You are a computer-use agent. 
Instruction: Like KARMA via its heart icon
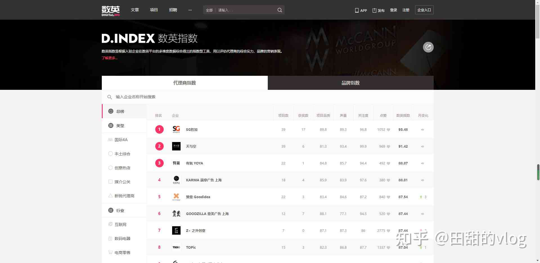tap(388, 180)
